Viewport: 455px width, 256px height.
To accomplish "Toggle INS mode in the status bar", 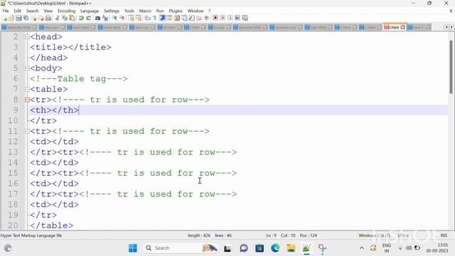I will [444, 235].
